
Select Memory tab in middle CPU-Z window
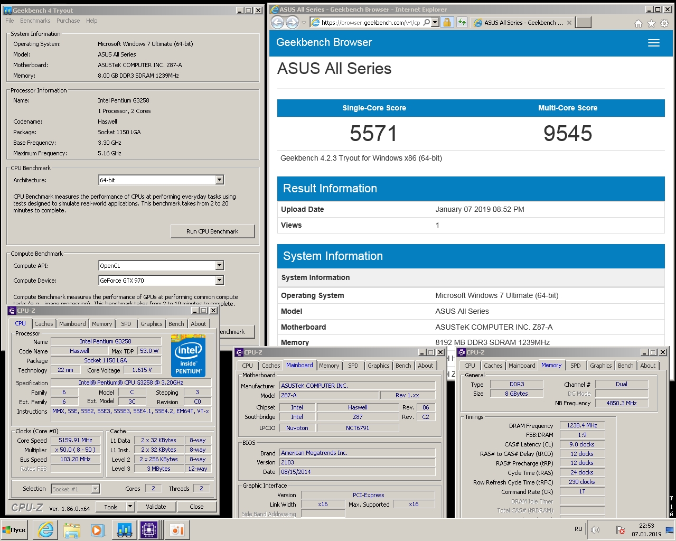(x=329, y=366)
